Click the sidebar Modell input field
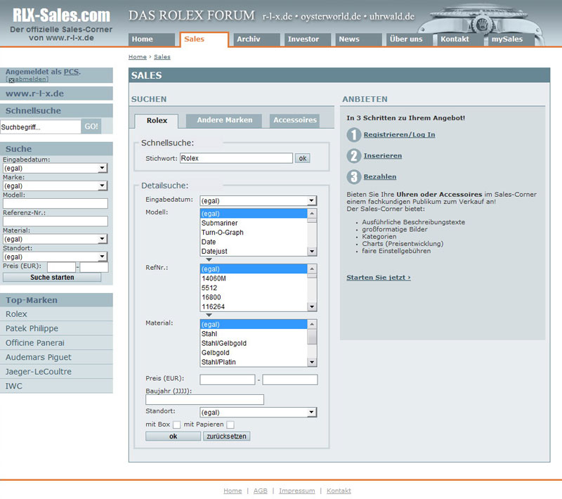 pos(55,204)
